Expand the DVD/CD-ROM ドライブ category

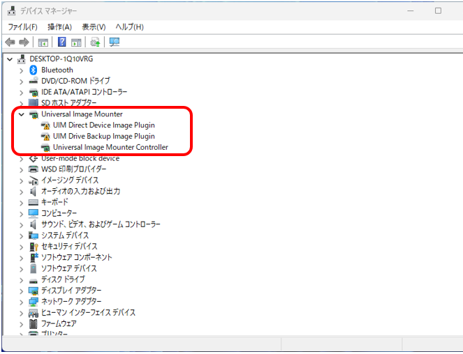[x=21, y=82]
